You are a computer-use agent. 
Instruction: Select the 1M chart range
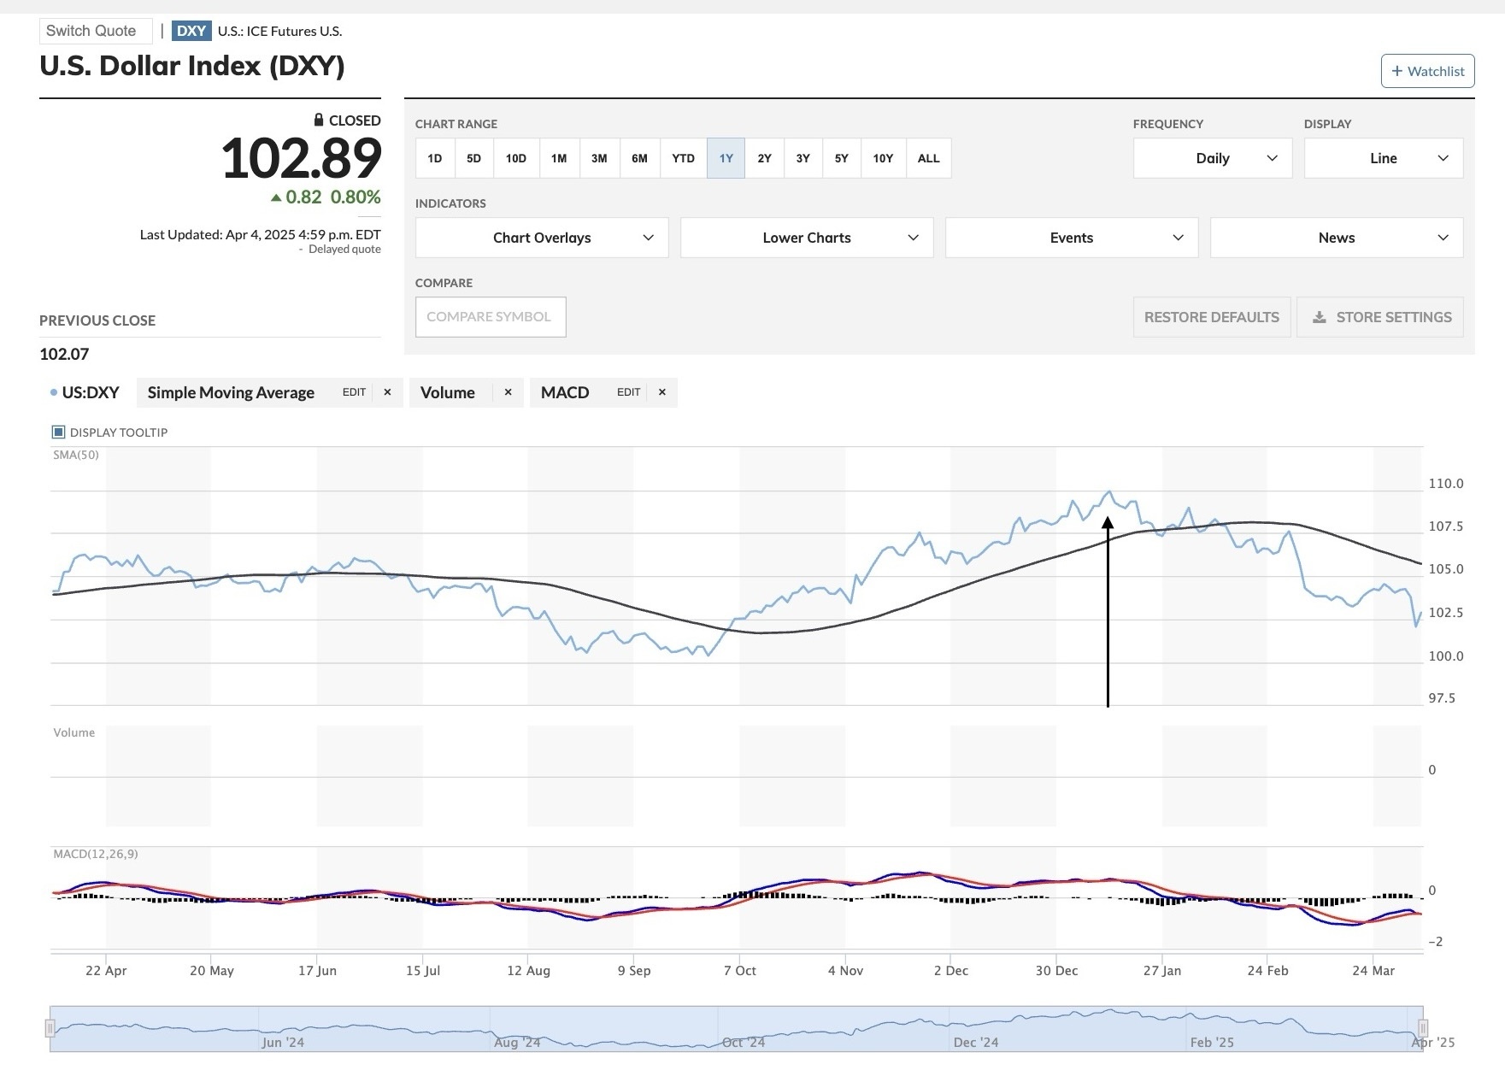click(x=559, y=158)
